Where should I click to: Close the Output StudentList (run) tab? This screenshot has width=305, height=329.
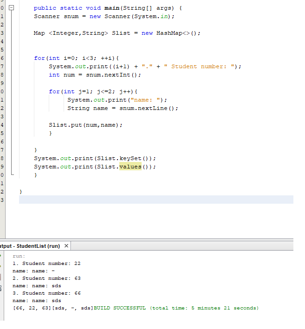(66, 245)
